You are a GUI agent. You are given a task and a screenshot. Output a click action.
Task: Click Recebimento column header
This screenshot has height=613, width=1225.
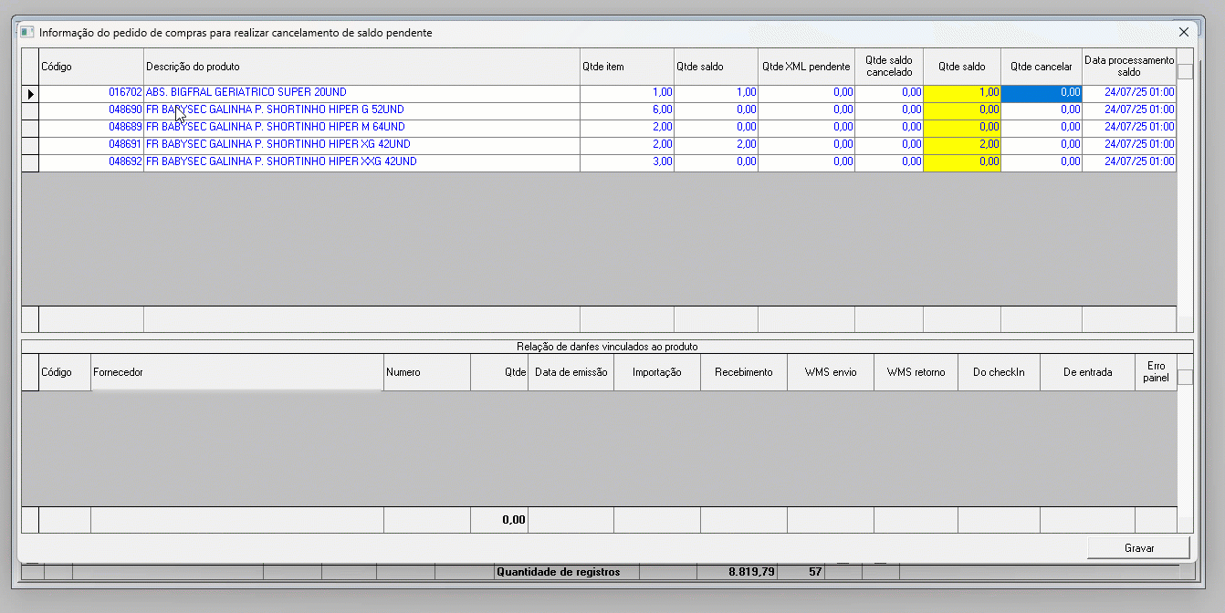[x=744, y=372]
